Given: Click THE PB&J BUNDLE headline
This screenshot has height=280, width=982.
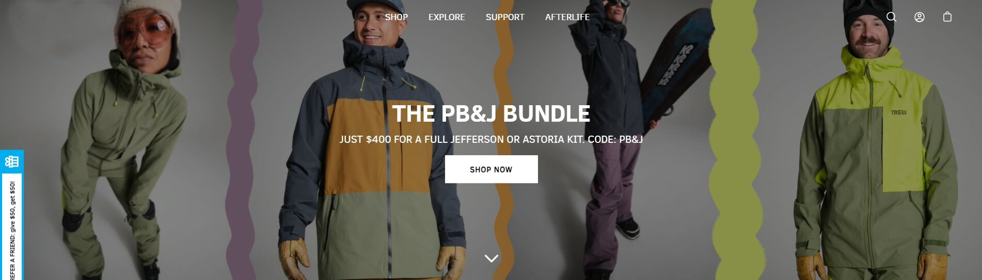Looking at the screenshot, I should (x=491, y=113).
